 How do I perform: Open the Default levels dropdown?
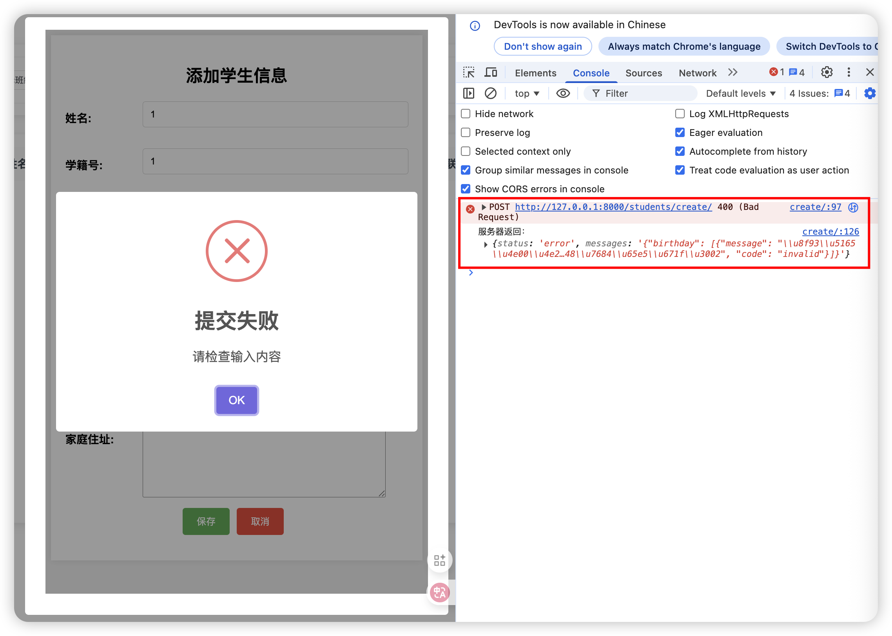click(740, 93)
